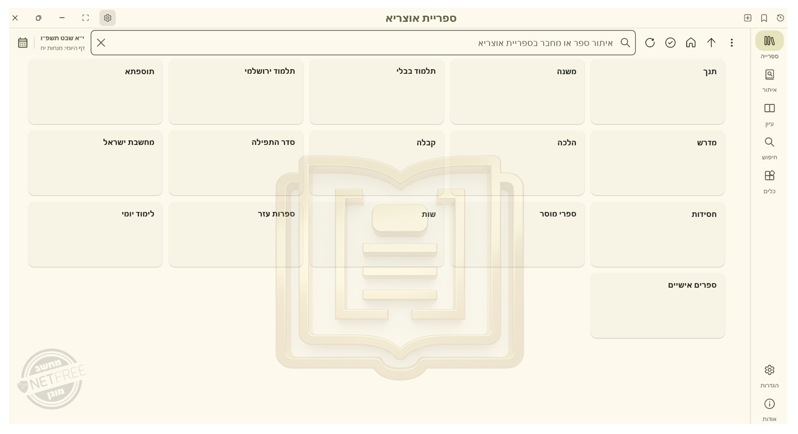Viewport: 798px width, 434px height.
Task: Open history clock icon in title bar
Action: click(x=781, y=18)
